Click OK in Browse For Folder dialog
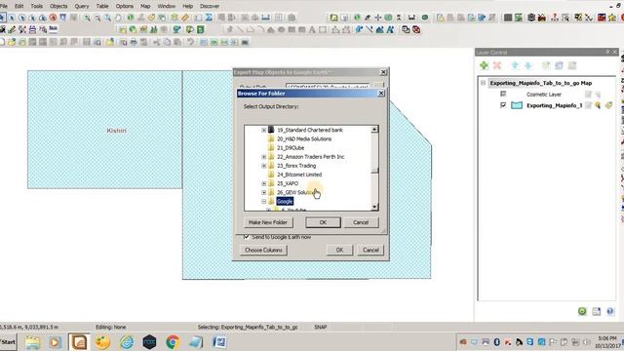624x351 pixels. pyautogui.click(x=323, y=222)
